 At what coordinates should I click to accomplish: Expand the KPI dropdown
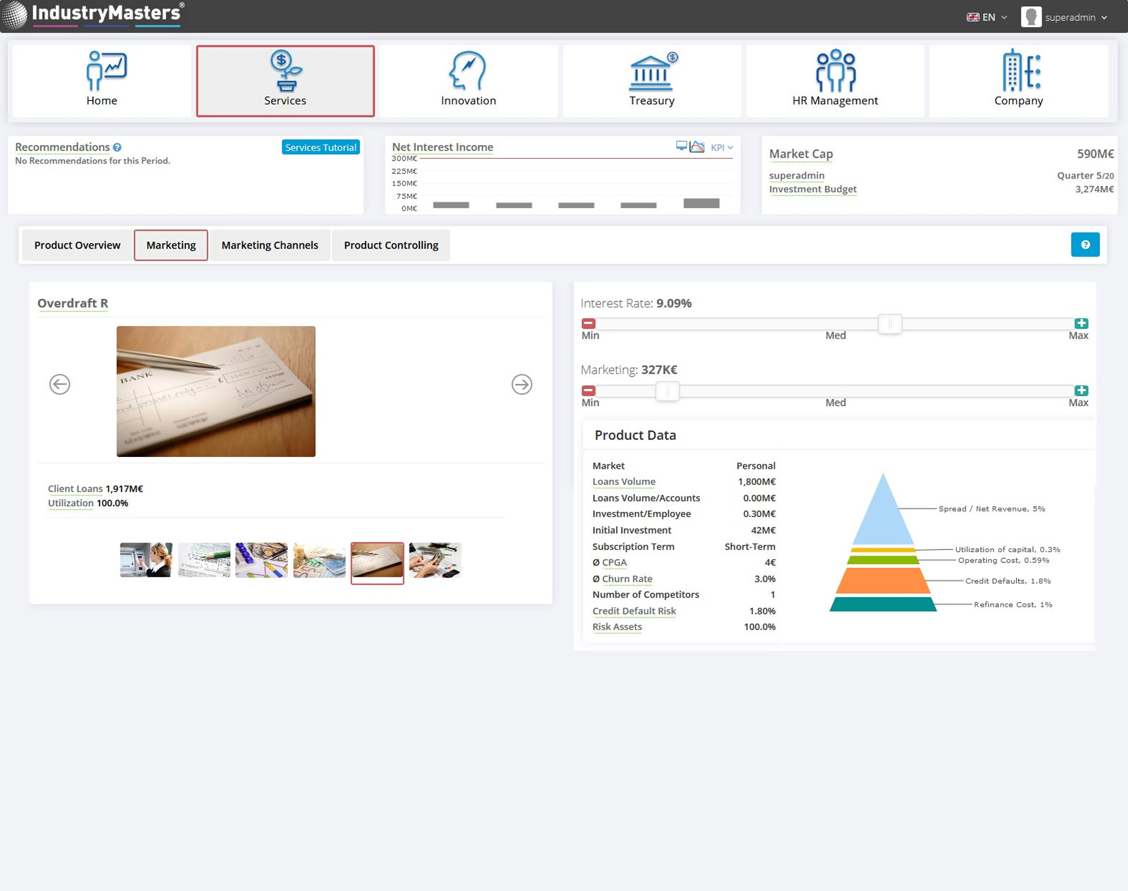(722, 148)
